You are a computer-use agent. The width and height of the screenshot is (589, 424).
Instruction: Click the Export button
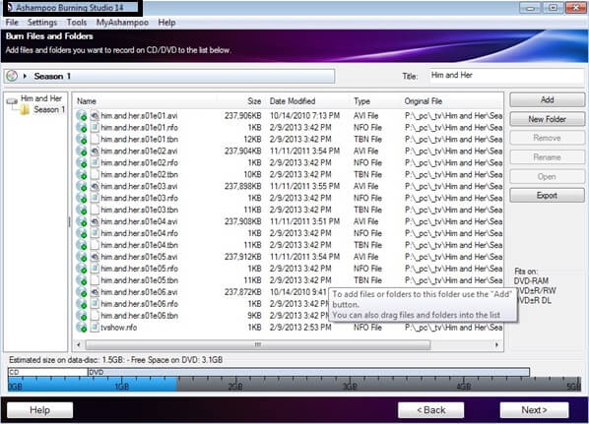(547, 196)
